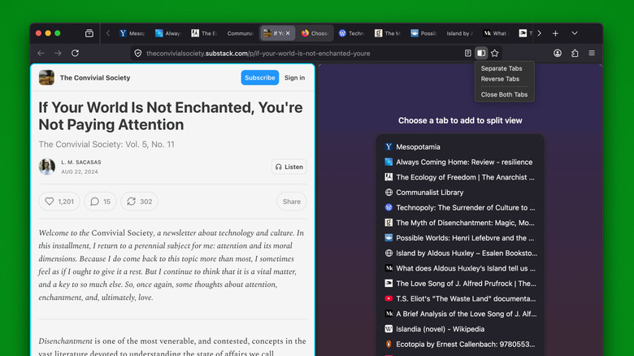Click the Sign in link
The width and height of the screenshot is (634, 356).
294,78
